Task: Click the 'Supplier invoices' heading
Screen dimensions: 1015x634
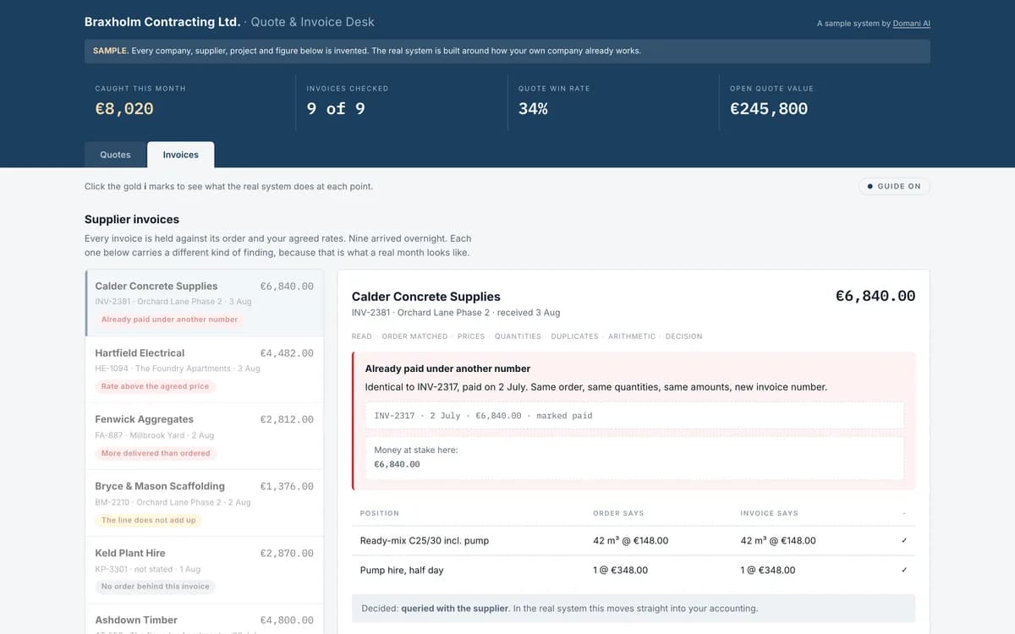Action: coord(132,219)
